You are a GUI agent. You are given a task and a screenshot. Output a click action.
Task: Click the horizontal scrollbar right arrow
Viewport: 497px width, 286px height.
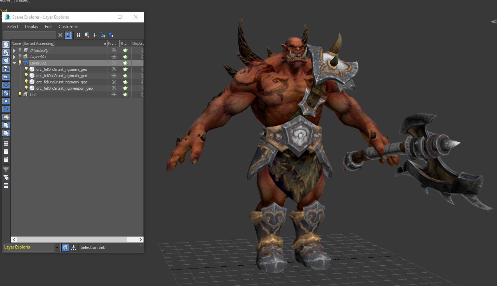(x=141, y=240)
